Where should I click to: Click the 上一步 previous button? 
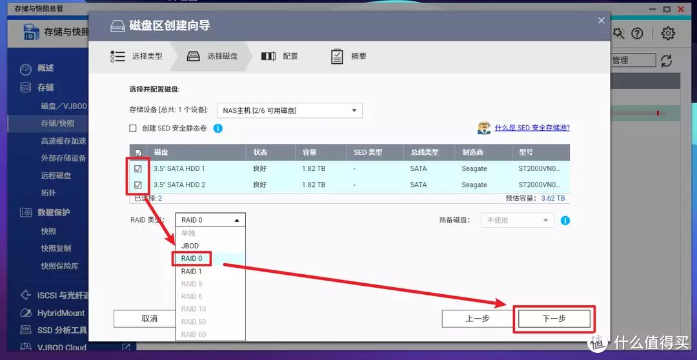point(478,319)
